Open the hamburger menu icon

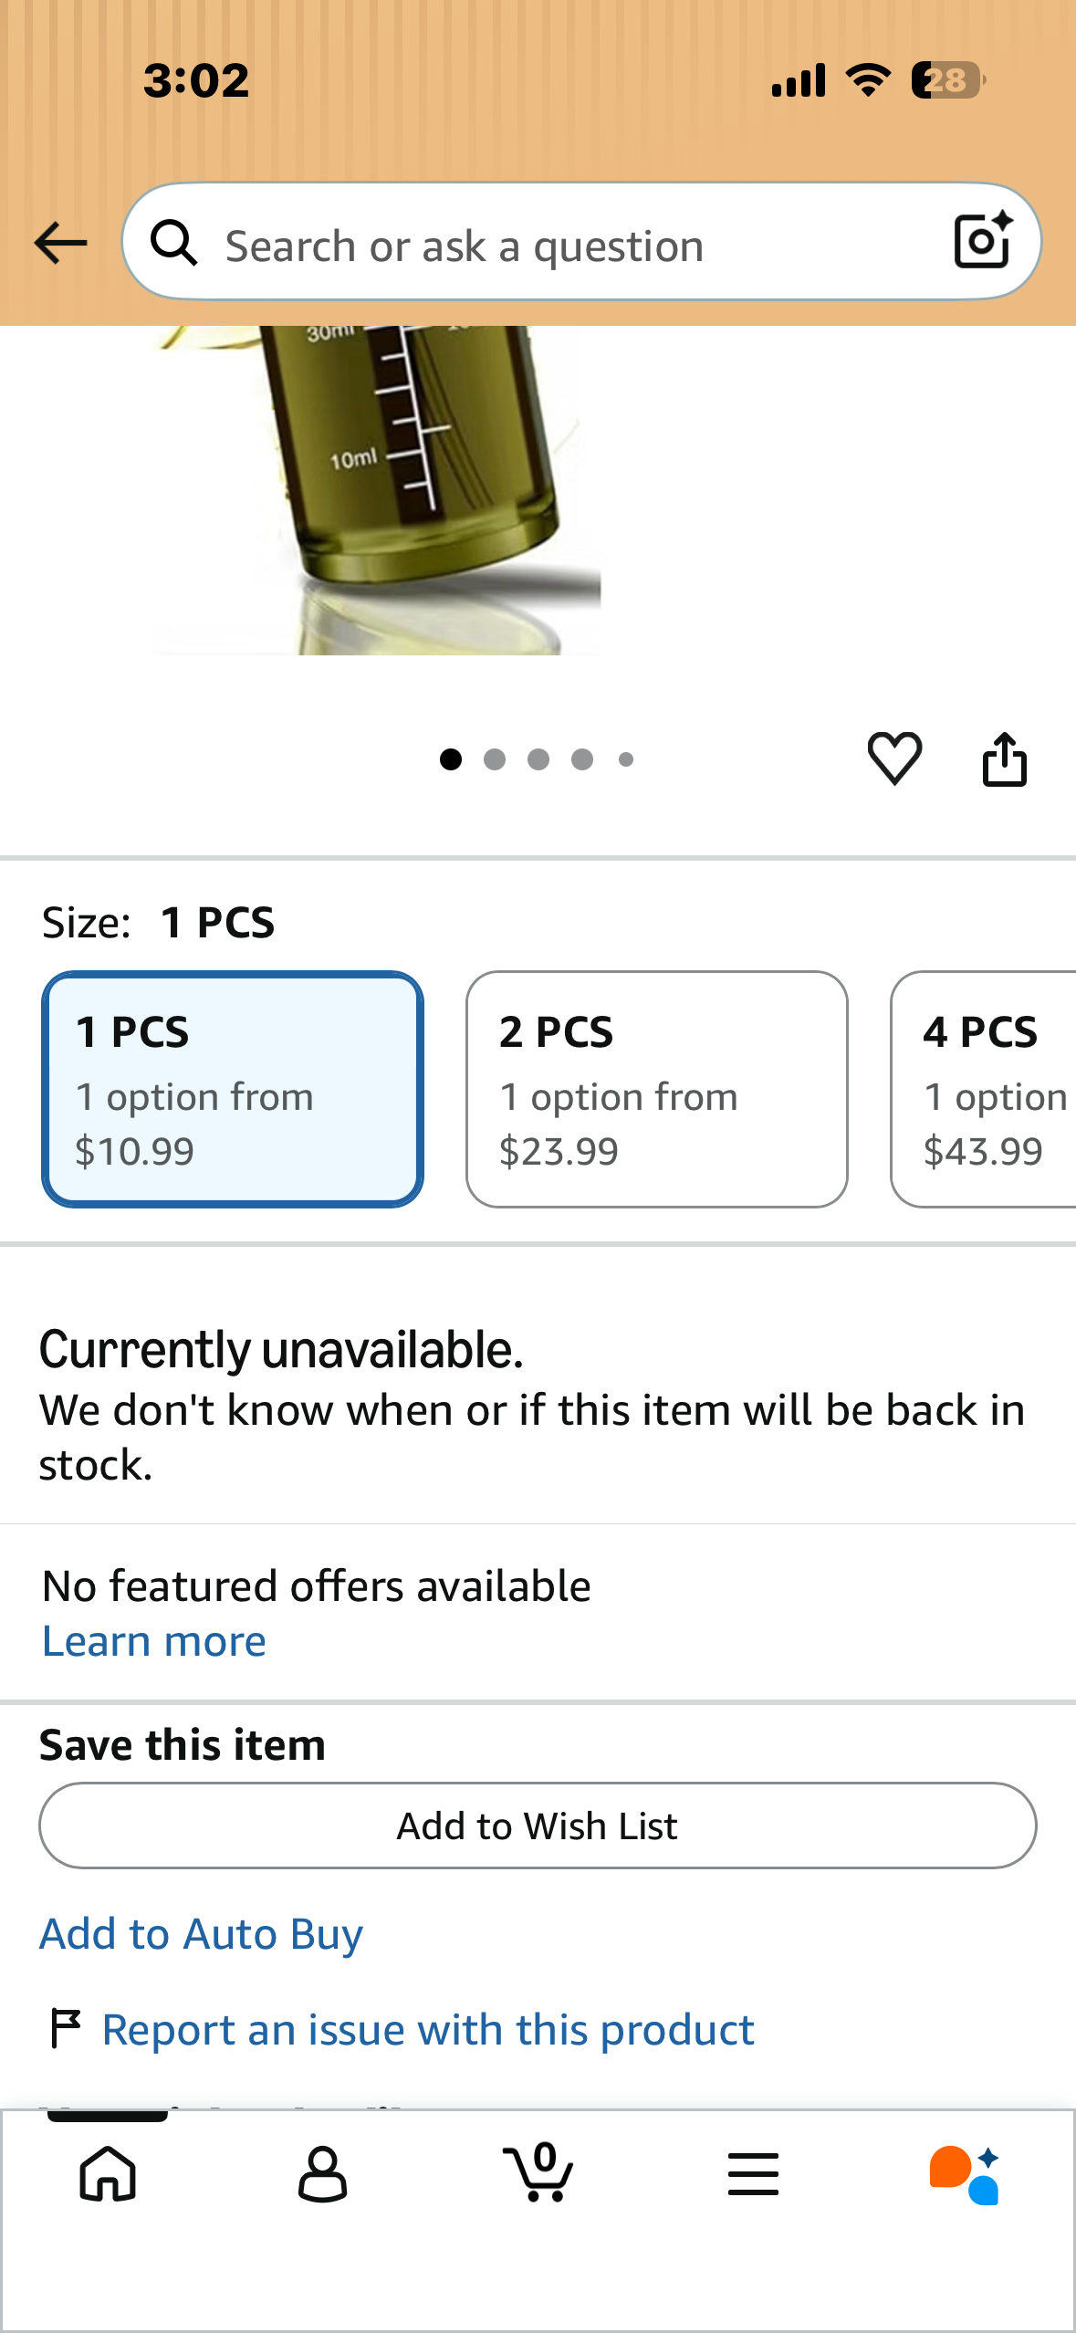click(753, 2174)
